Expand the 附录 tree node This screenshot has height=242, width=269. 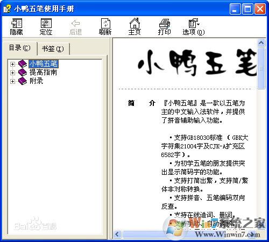pos(12,81)
